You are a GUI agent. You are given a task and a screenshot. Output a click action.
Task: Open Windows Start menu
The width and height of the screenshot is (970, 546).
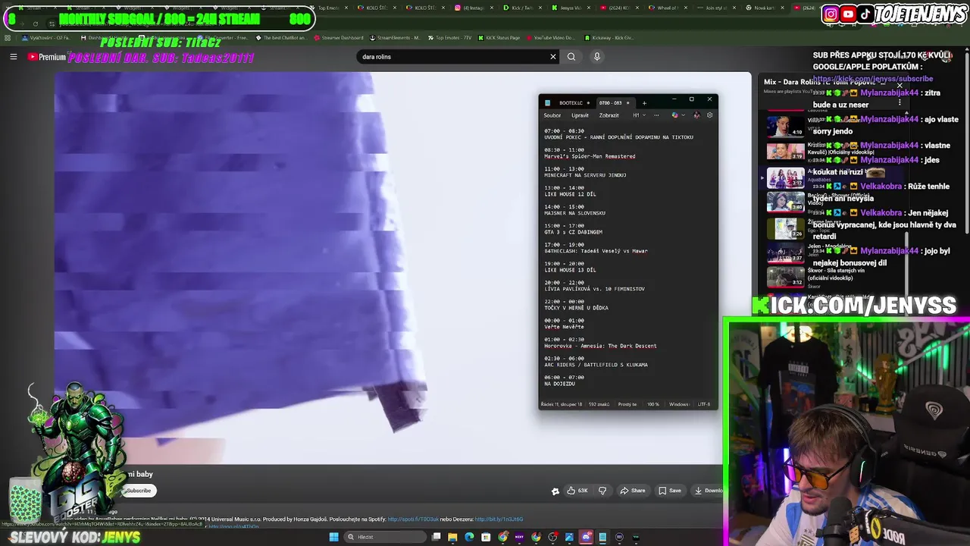[x=333, y=537]
